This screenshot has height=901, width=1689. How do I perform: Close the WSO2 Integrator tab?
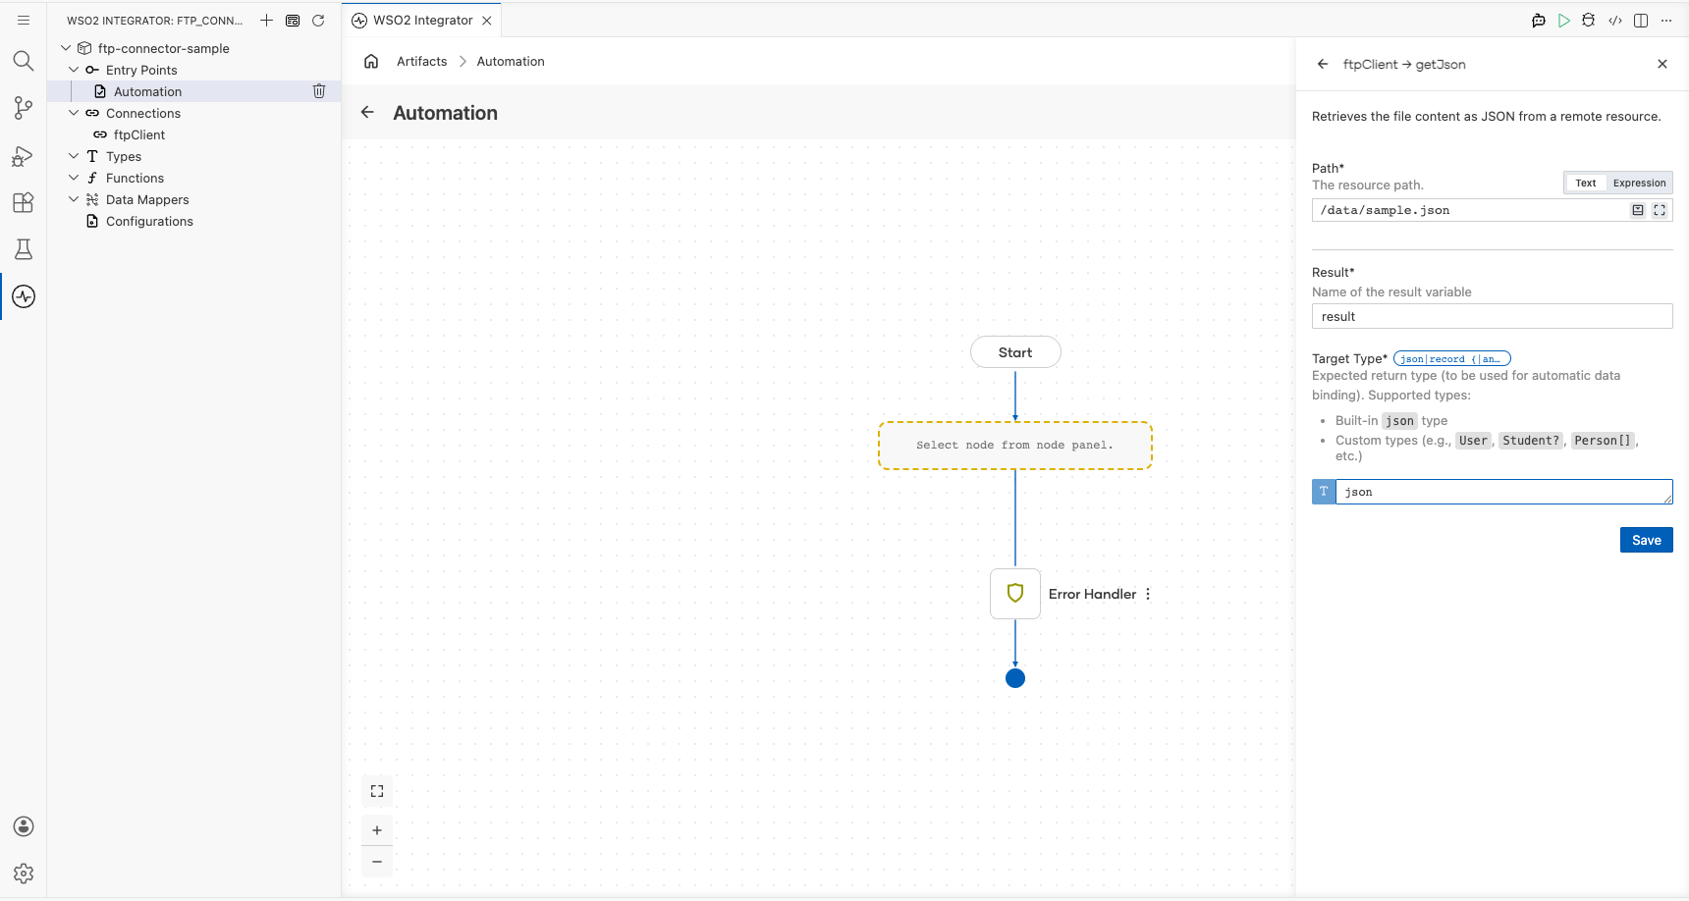(487, 20)
